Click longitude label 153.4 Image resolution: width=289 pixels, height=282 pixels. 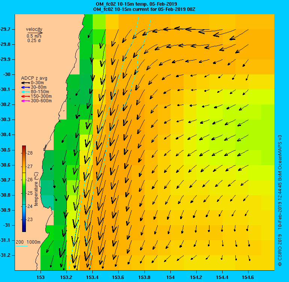point(92,277)
